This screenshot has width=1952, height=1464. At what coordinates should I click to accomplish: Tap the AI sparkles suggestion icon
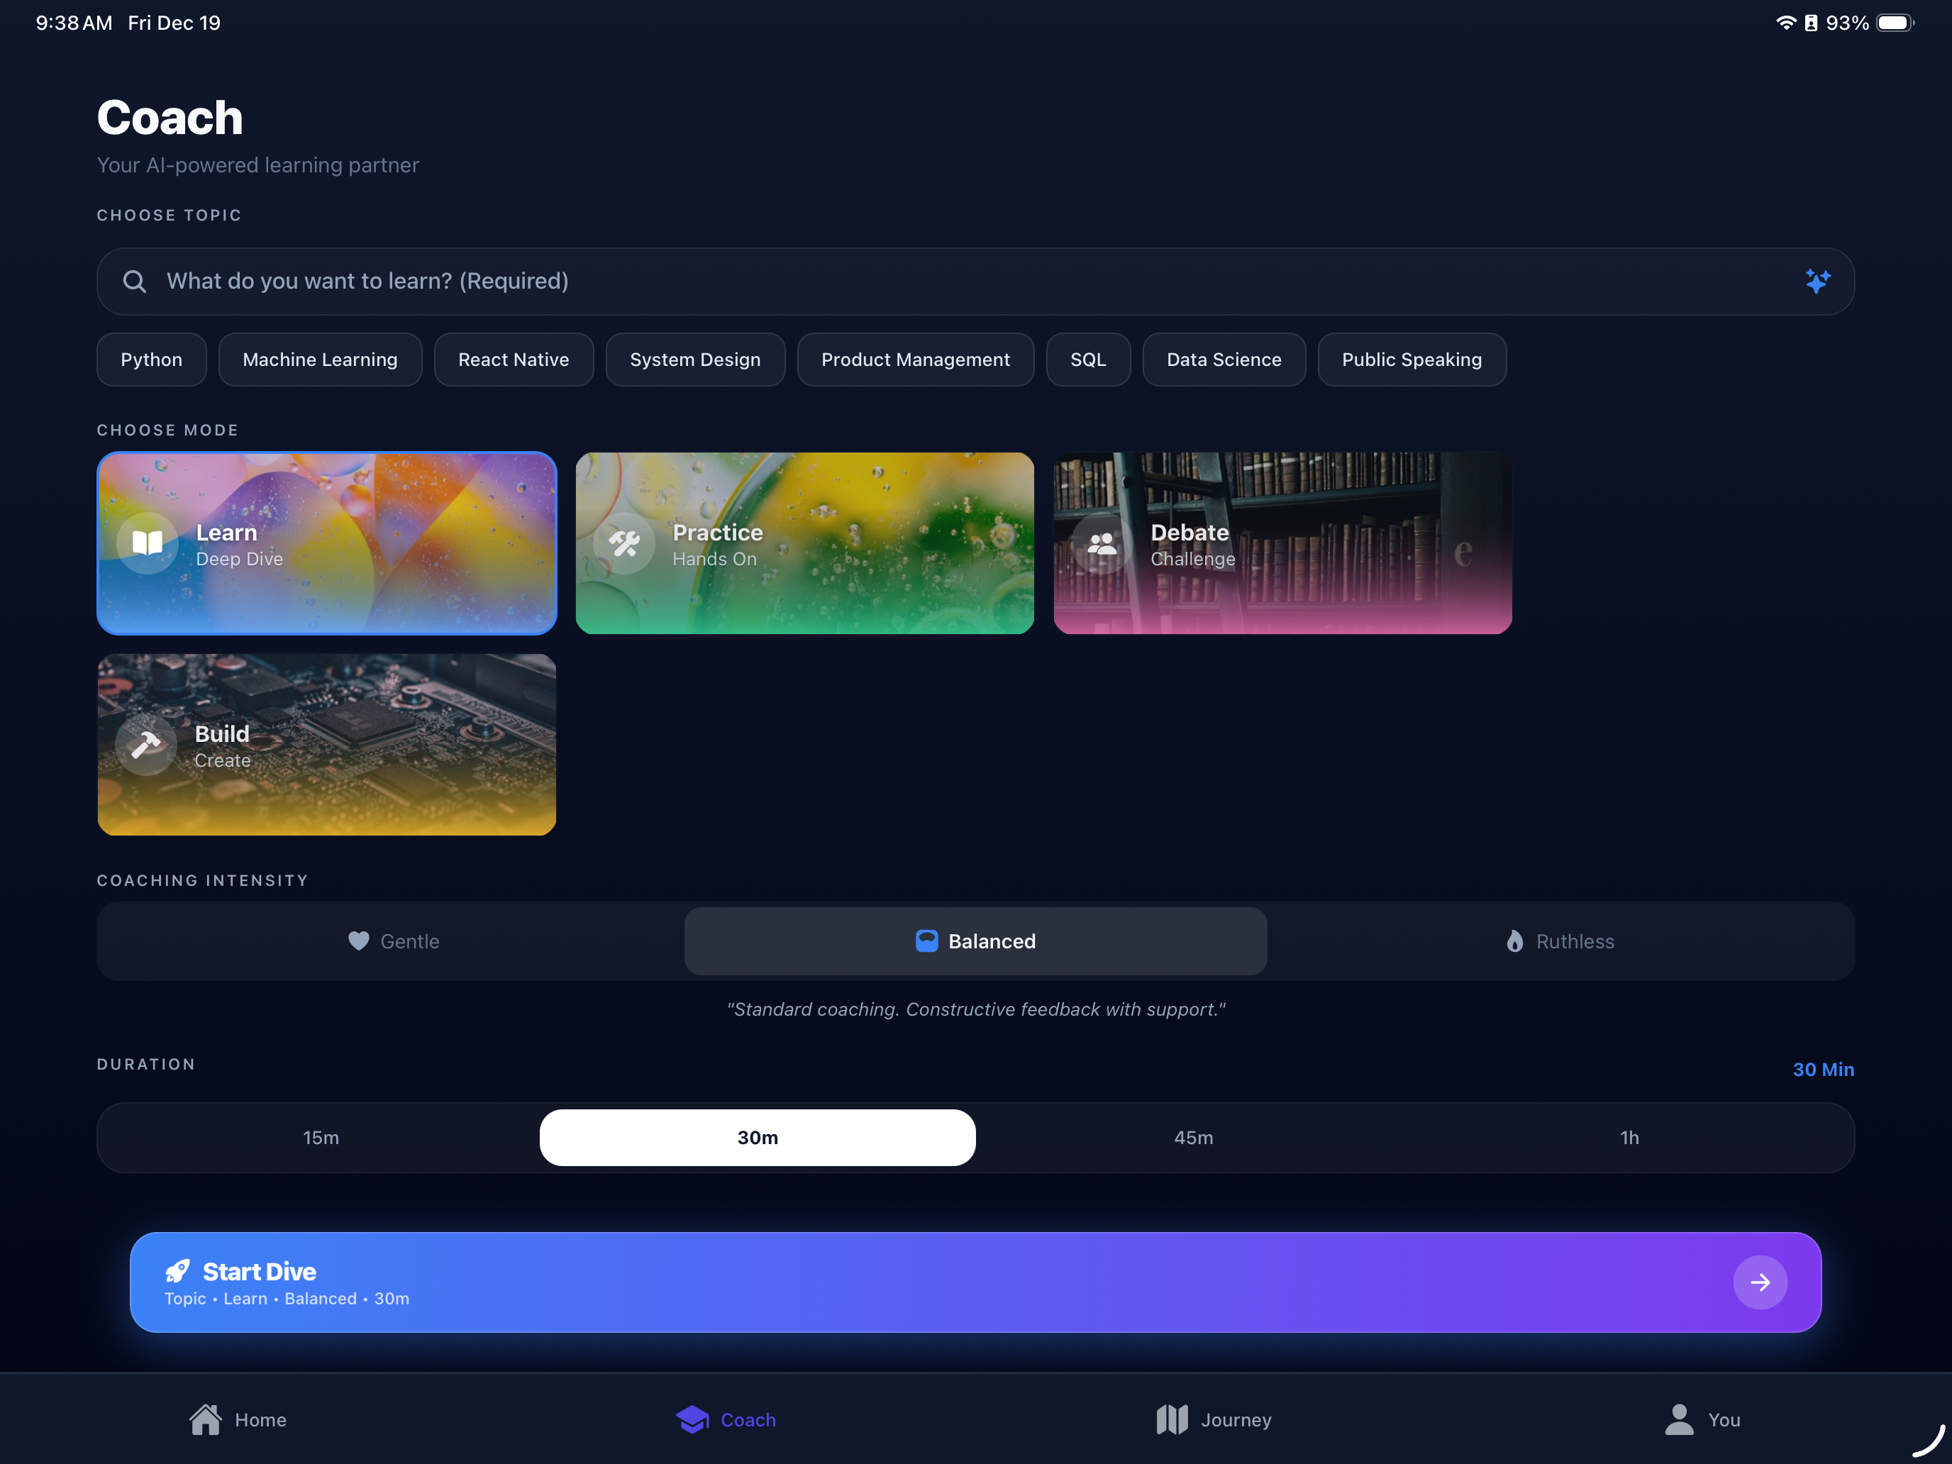[1817, 282]
